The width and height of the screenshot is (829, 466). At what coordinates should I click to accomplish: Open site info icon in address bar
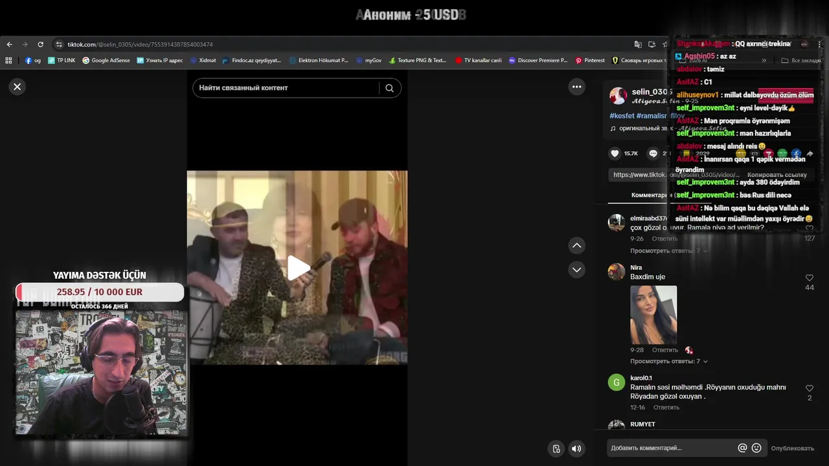coord(59,45)
